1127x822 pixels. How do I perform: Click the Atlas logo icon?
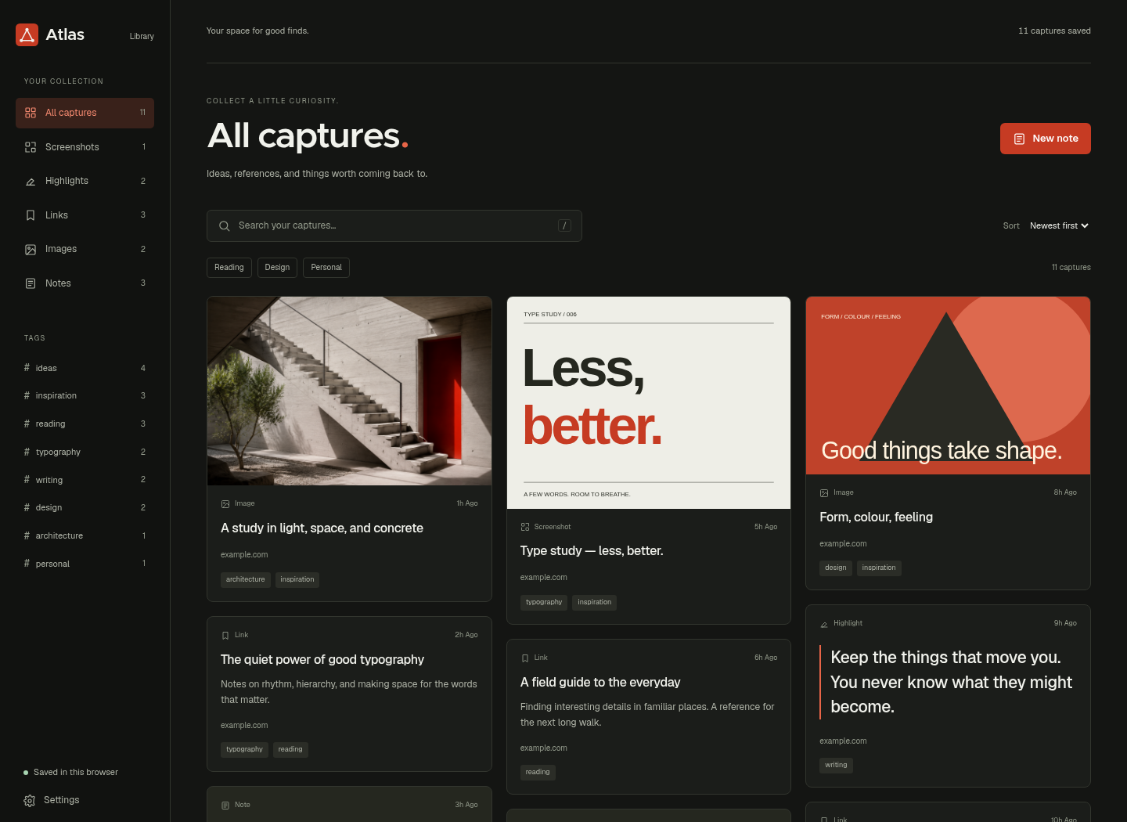click(27, 34)
